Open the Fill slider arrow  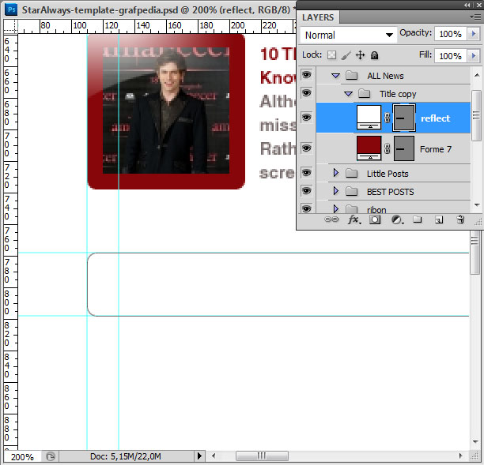click(474, 56)
